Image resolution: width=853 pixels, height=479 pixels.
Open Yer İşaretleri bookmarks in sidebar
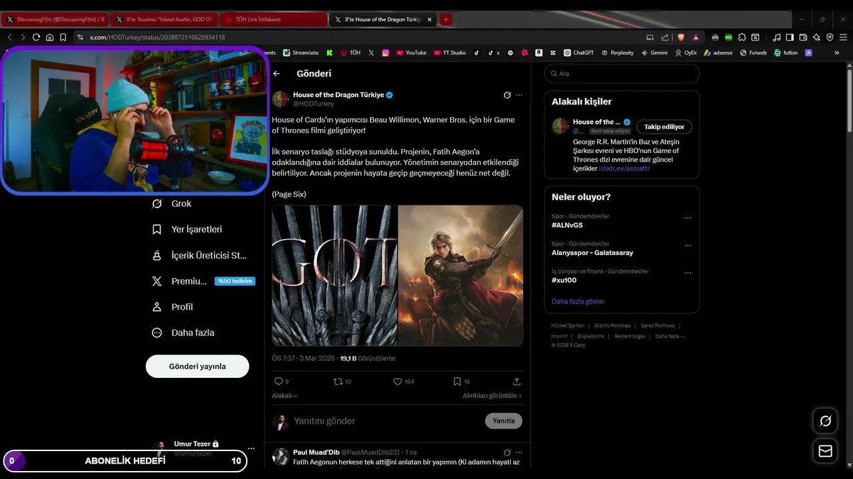pos(187,230)
